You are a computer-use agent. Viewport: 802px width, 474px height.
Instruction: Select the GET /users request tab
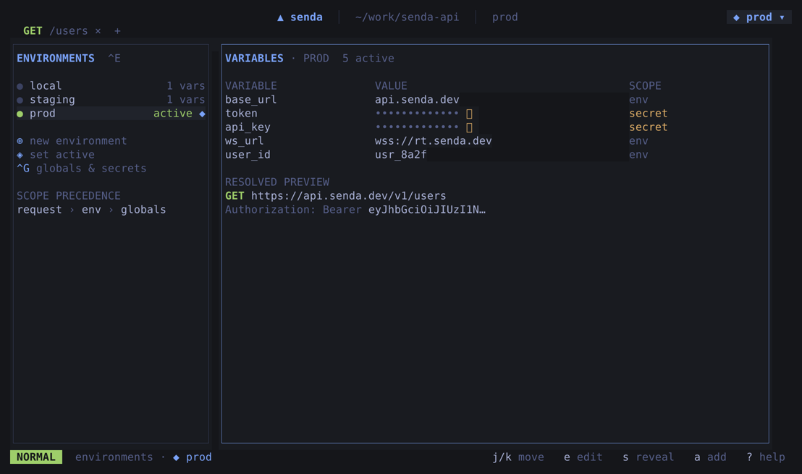pyautogui.click(x=55, y=31)
